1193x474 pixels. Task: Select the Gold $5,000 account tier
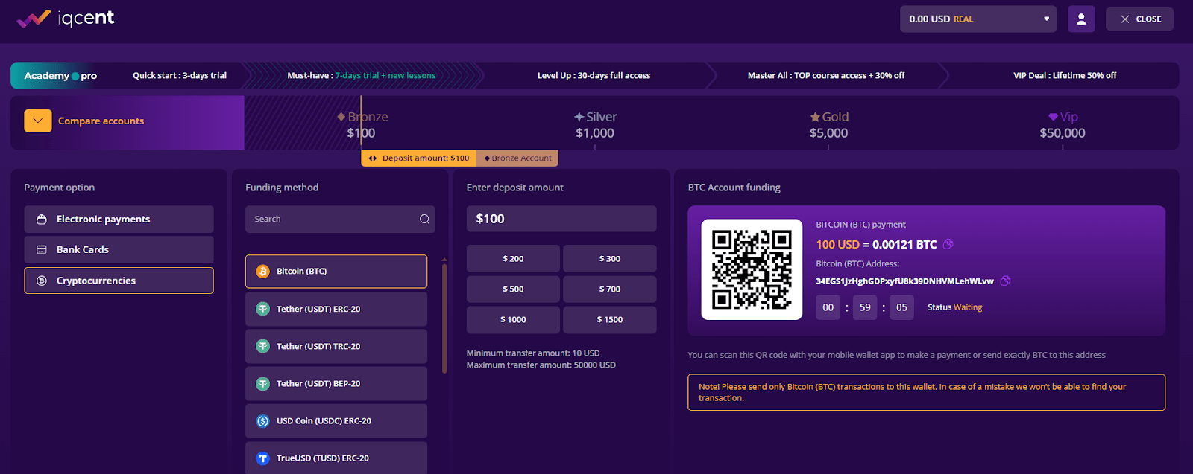(x=829, y=125)
